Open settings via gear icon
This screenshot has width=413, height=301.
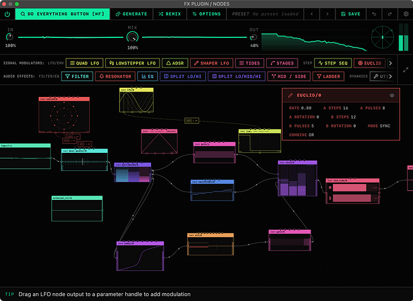pyautogui.click(x=406, y=14)
